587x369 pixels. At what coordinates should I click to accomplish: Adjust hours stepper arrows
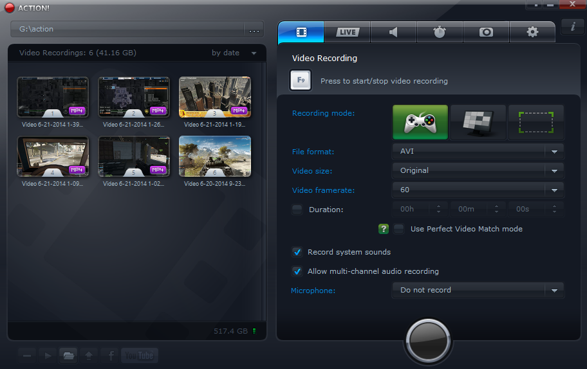point(439,209)
